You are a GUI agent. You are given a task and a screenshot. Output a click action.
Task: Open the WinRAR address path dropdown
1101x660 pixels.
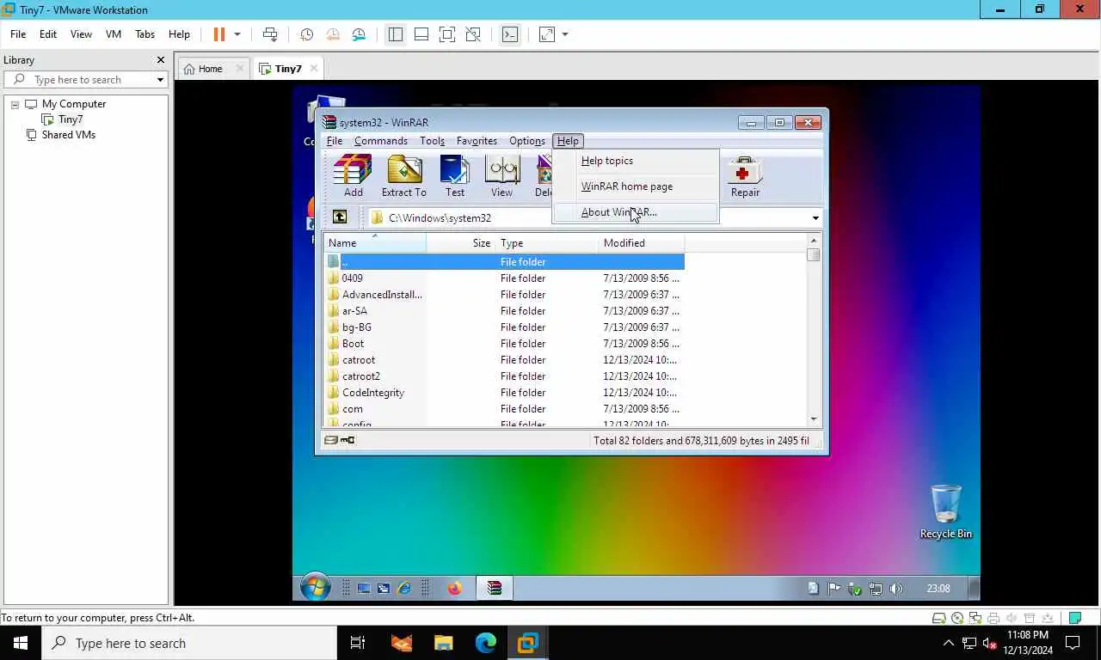pyautogui.click(x=815, y=218)
